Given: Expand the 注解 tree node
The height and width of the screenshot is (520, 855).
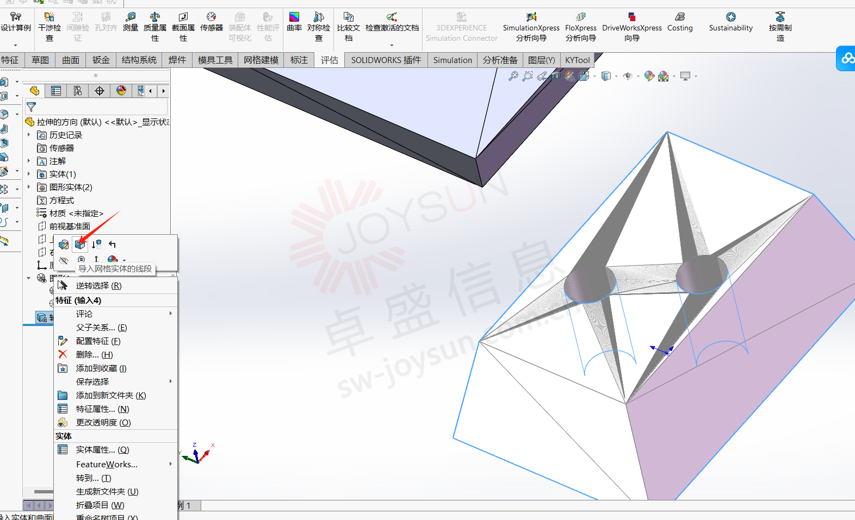Looking at the screenshot, I should click(29, 161).
